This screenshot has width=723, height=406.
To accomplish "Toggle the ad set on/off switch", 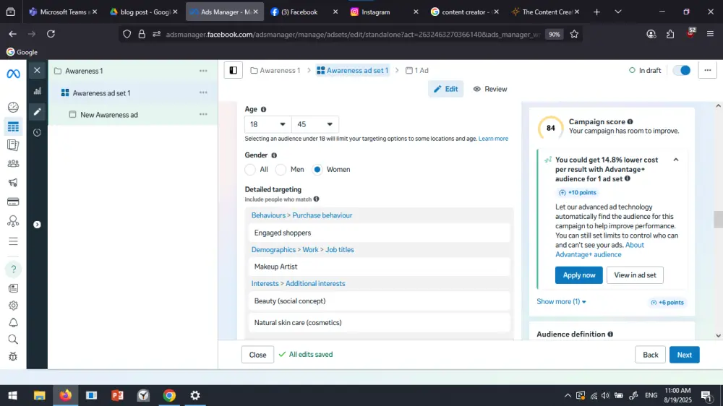I will point(682,71).
